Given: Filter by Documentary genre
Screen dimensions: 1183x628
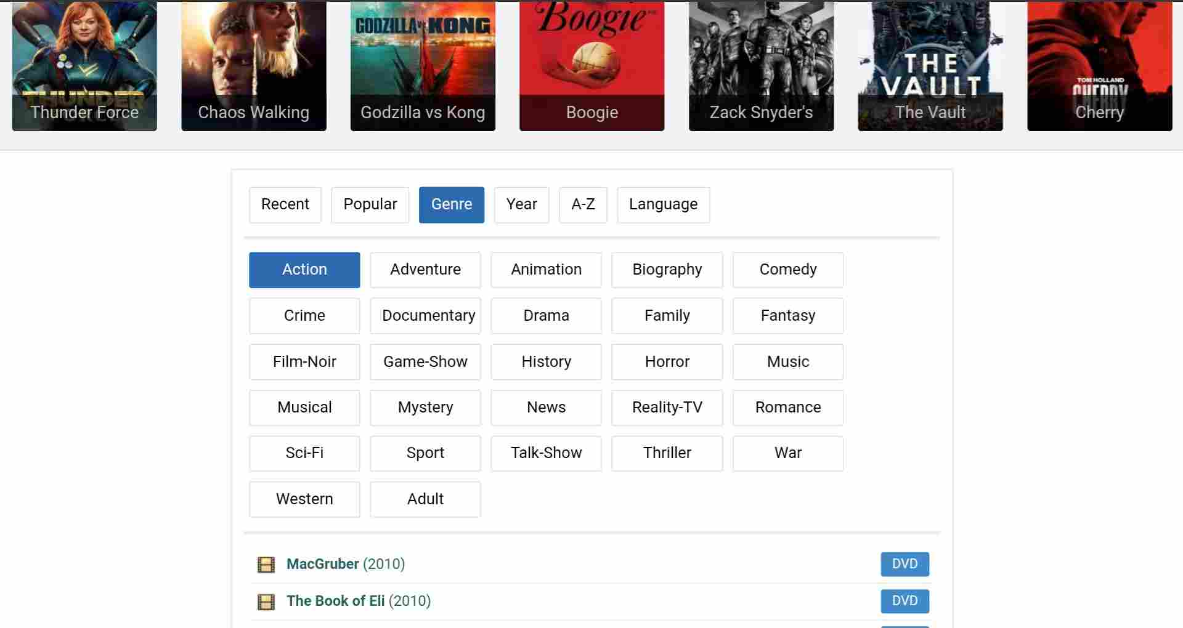Looking at the screenshot, I should click(x=425, y=316).
